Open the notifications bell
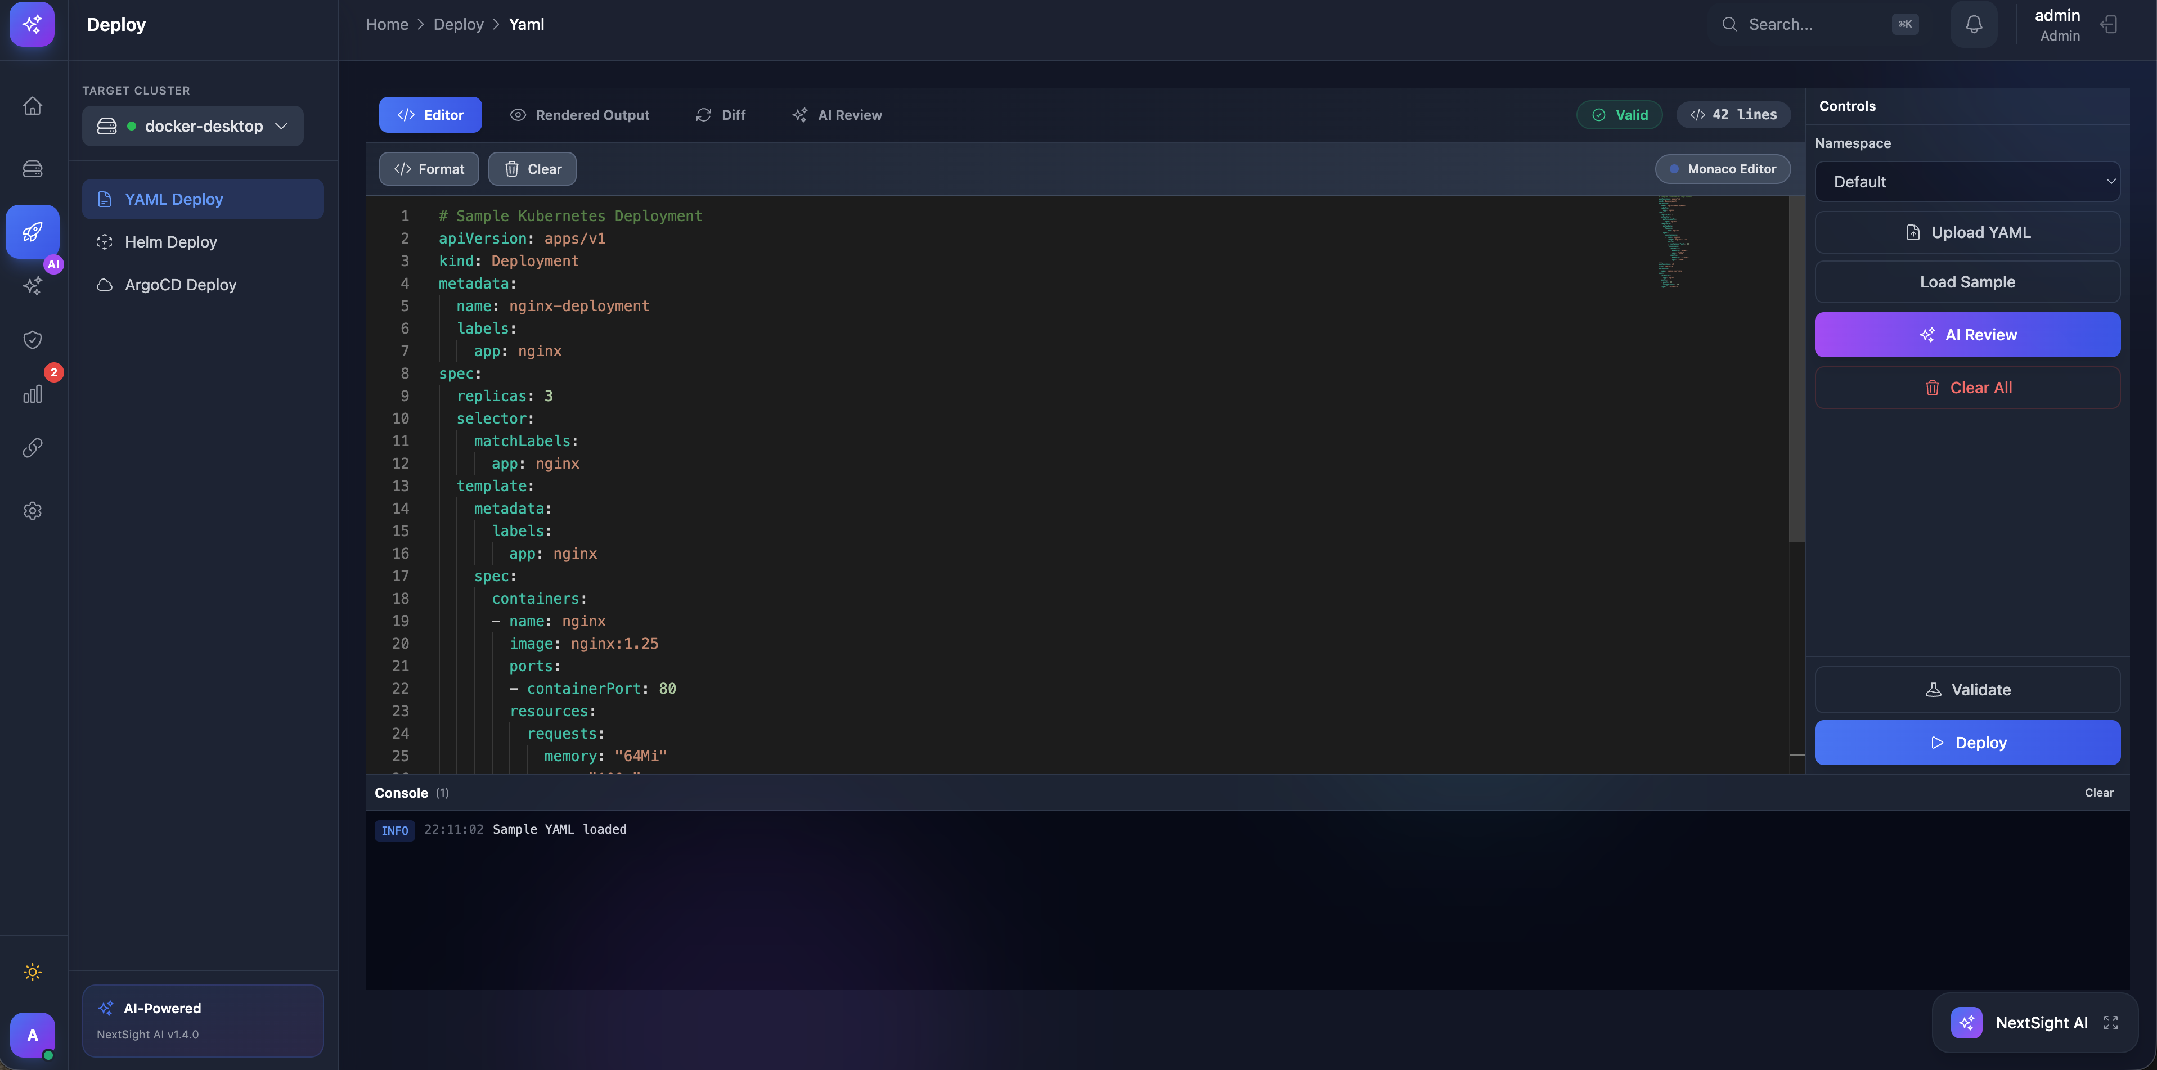2157x1070 pixels. (x=1974, y=24)
